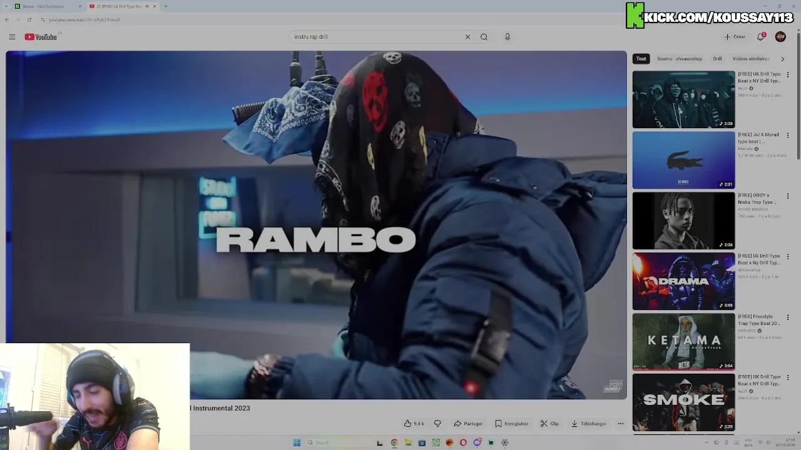Clear the search text with the X

click(x=467, y=37)
